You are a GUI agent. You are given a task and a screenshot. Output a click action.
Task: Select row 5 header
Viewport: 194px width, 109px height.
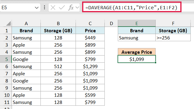pyautogui.click(x=6, y=59)
